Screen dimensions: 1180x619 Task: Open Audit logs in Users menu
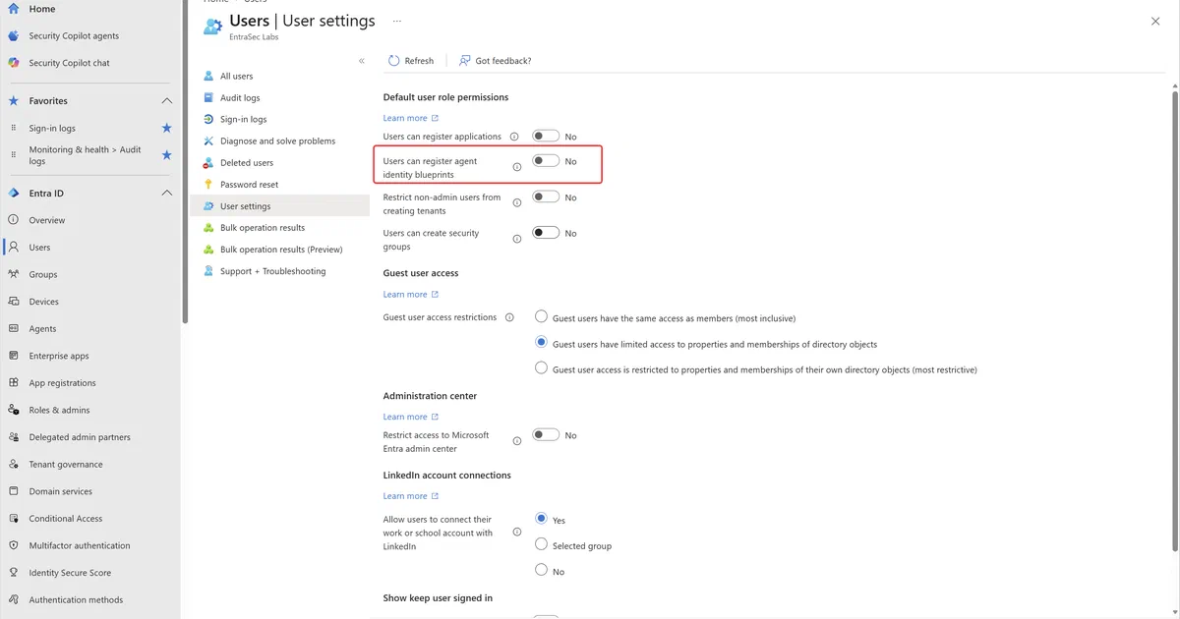[x=240, y=97]
